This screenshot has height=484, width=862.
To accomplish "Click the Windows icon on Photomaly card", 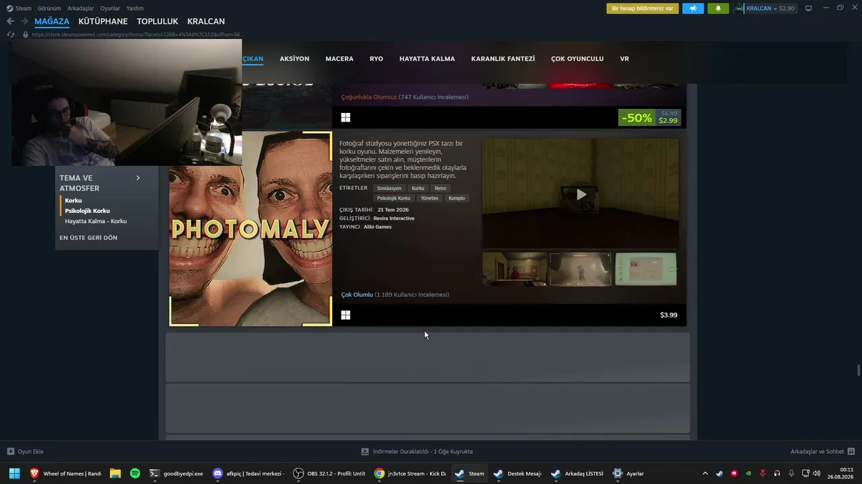I will tap(345, 315).
